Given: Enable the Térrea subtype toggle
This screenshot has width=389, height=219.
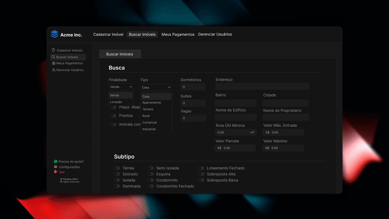Looking at the screenshot, I should (x=117, y=168).
